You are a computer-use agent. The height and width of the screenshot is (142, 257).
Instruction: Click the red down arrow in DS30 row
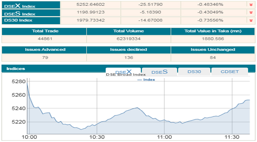(251, 20)
